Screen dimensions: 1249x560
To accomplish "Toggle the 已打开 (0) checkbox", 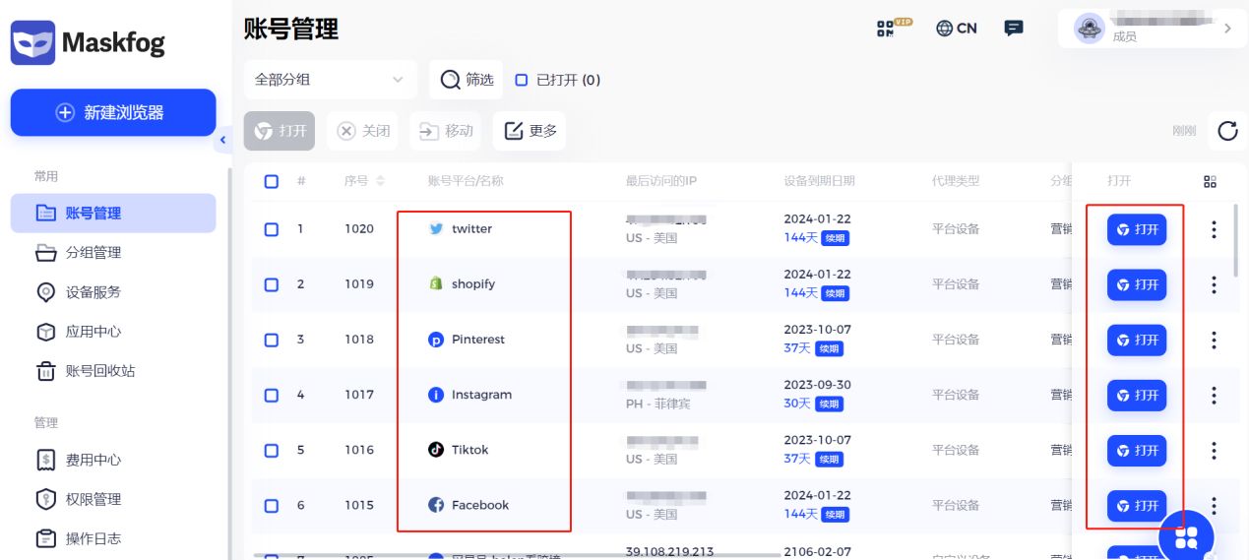I will point(522,80).
